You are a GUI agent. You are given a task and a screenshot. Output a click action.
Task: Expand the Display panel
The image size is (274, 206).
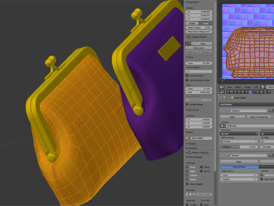click(187, 144)
